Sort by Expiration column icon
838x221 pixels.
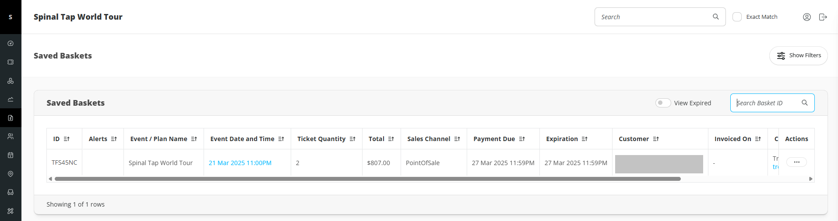[584, 139]
